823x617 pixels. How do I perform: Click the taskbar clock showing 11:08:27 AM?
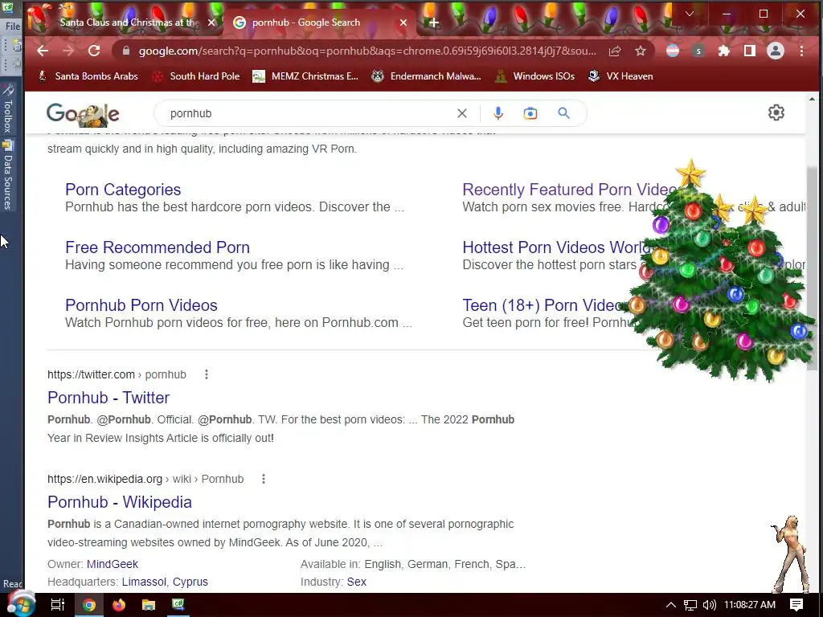[x=750, y=605]
